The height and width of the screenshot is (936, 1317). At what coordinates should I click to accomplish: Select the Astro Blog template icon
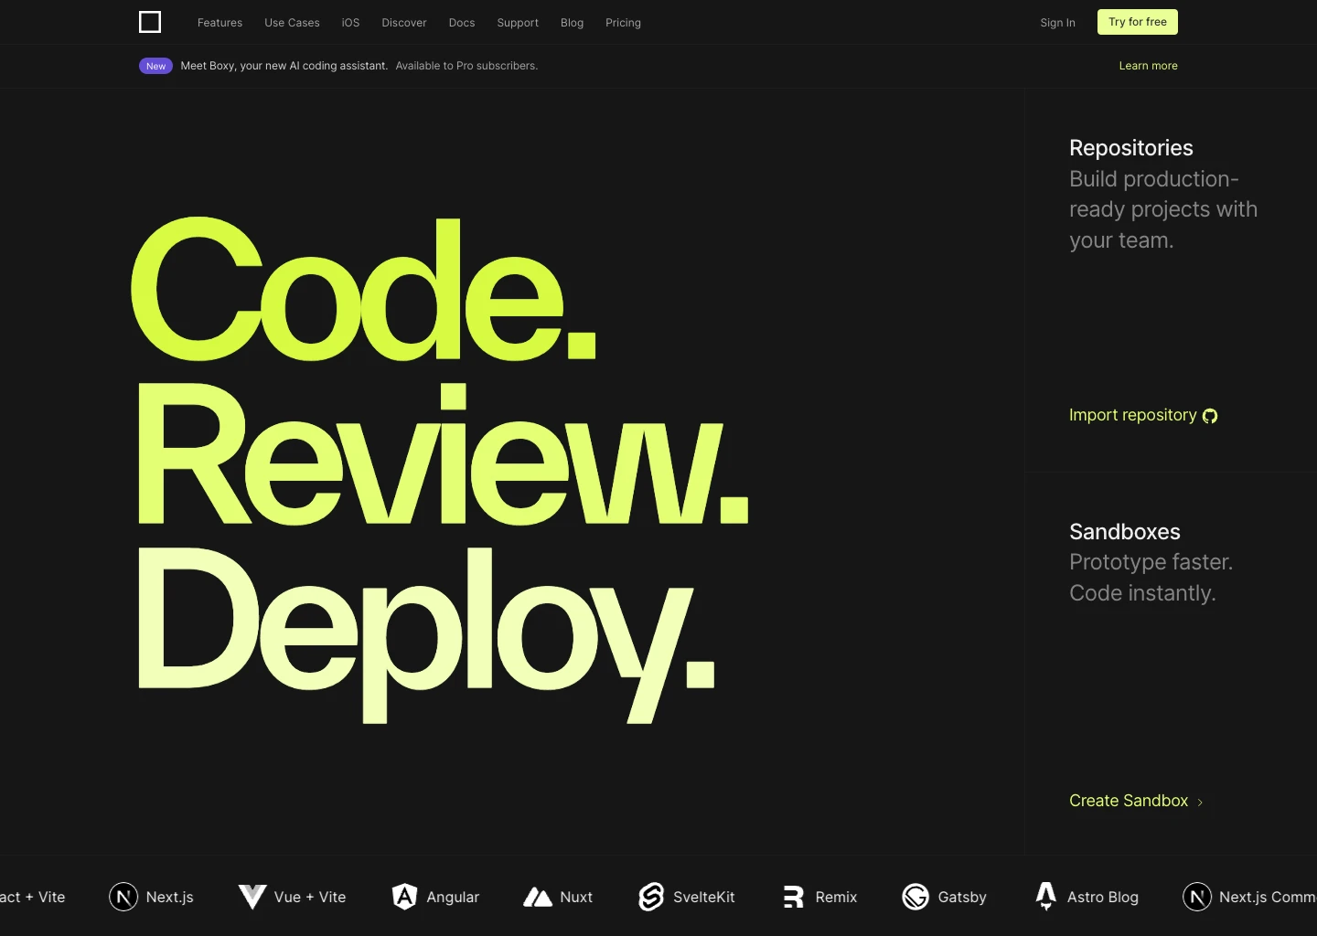[x=1045, y=897]
